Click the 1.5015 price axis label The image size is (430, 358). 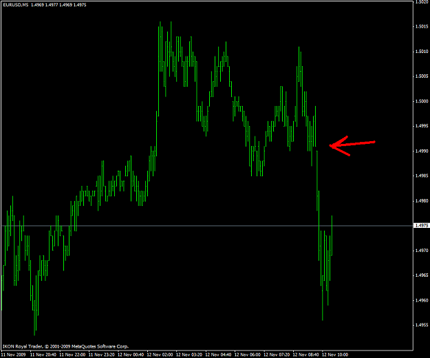pos(422,26)
